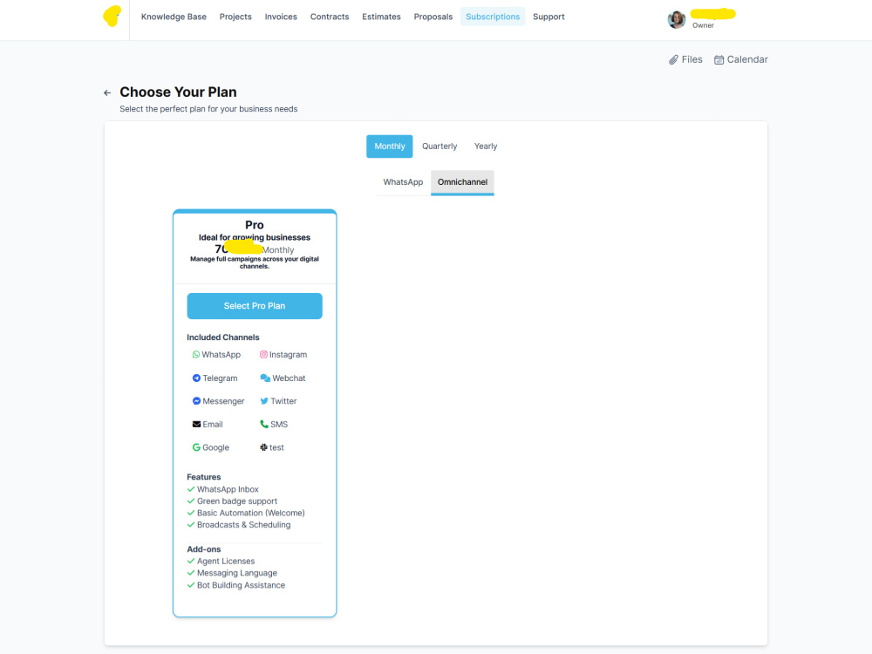Viewport: 872px width, 654px height.
Task: Go to Estimates
Action: coord(381,17)
